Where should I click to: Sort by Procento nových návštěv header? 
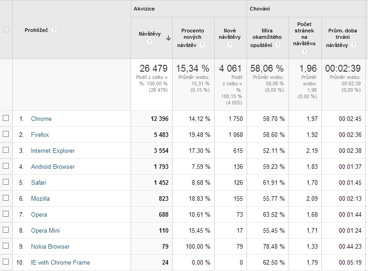[x=193, y=37]
